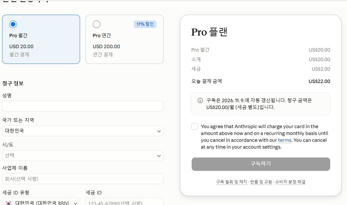Click the 소계 label
Viewport: 347px width, 205px height.
click(196, 59)
